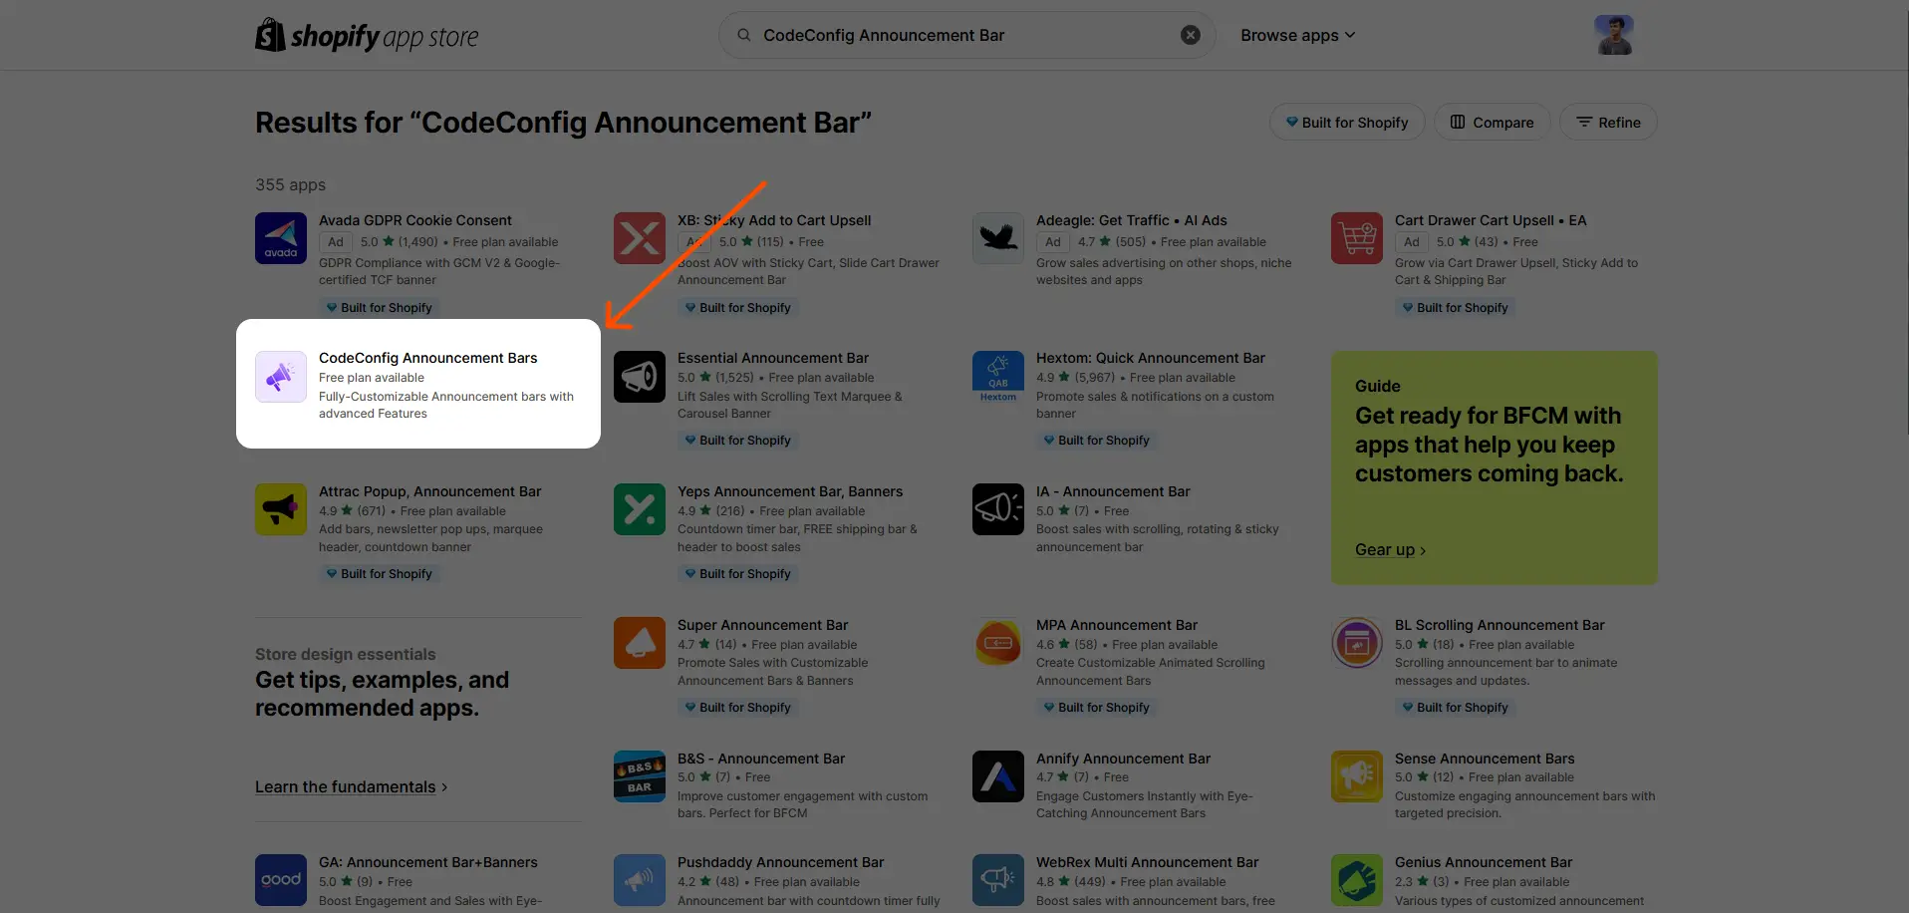This screenshot has height=913, width=1909.
Task: Open the Cart Drawer Cart Upsell app icon
Action: tap(1357, 238)
